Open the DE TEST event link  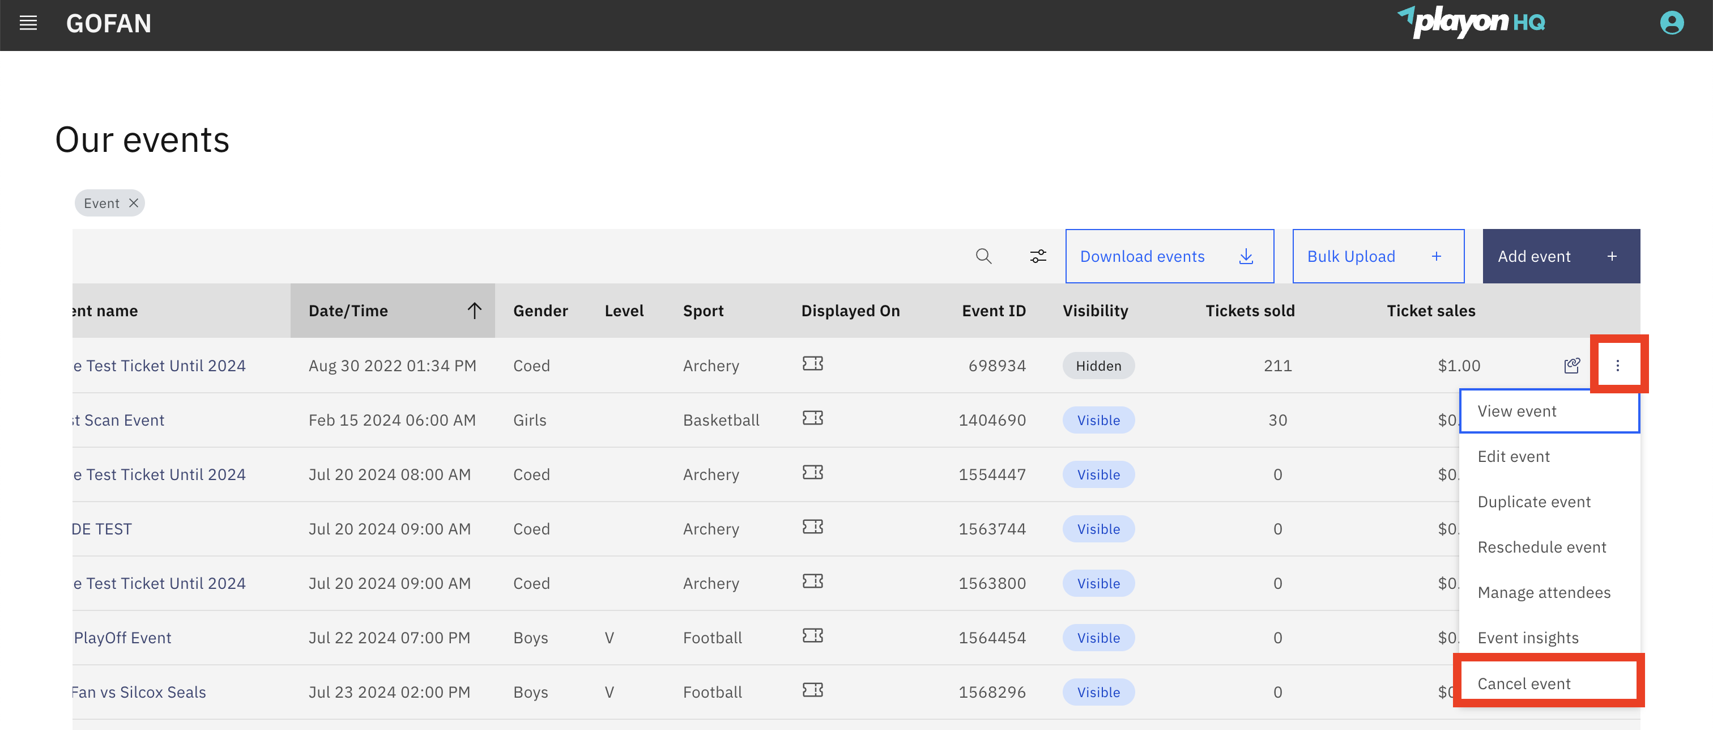click(103, 529)
